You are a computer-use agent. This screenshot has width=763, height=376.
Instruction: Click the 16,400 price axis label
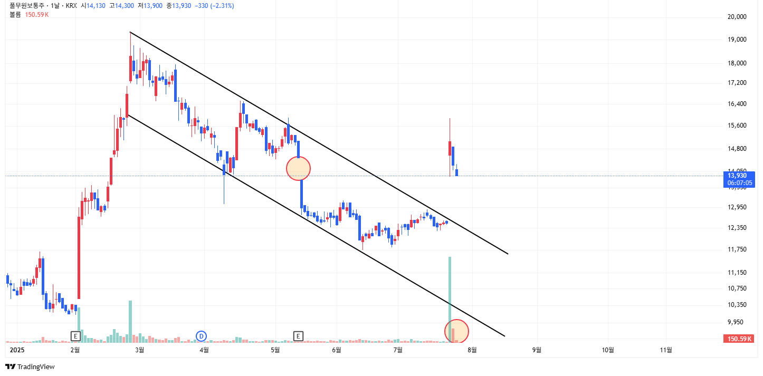click(x=736, y=104)
